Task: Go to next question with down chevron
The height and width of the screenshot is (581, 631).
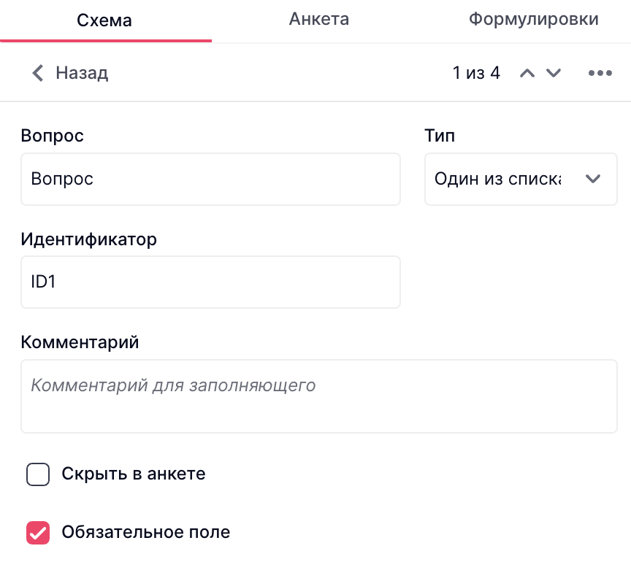Action: 554,73
